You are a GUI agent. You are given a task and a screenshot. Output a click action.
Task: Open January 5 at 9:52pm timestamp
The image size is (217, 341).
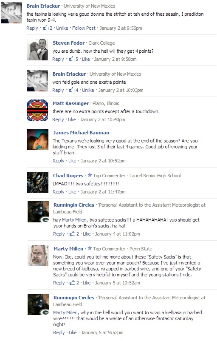102,332
